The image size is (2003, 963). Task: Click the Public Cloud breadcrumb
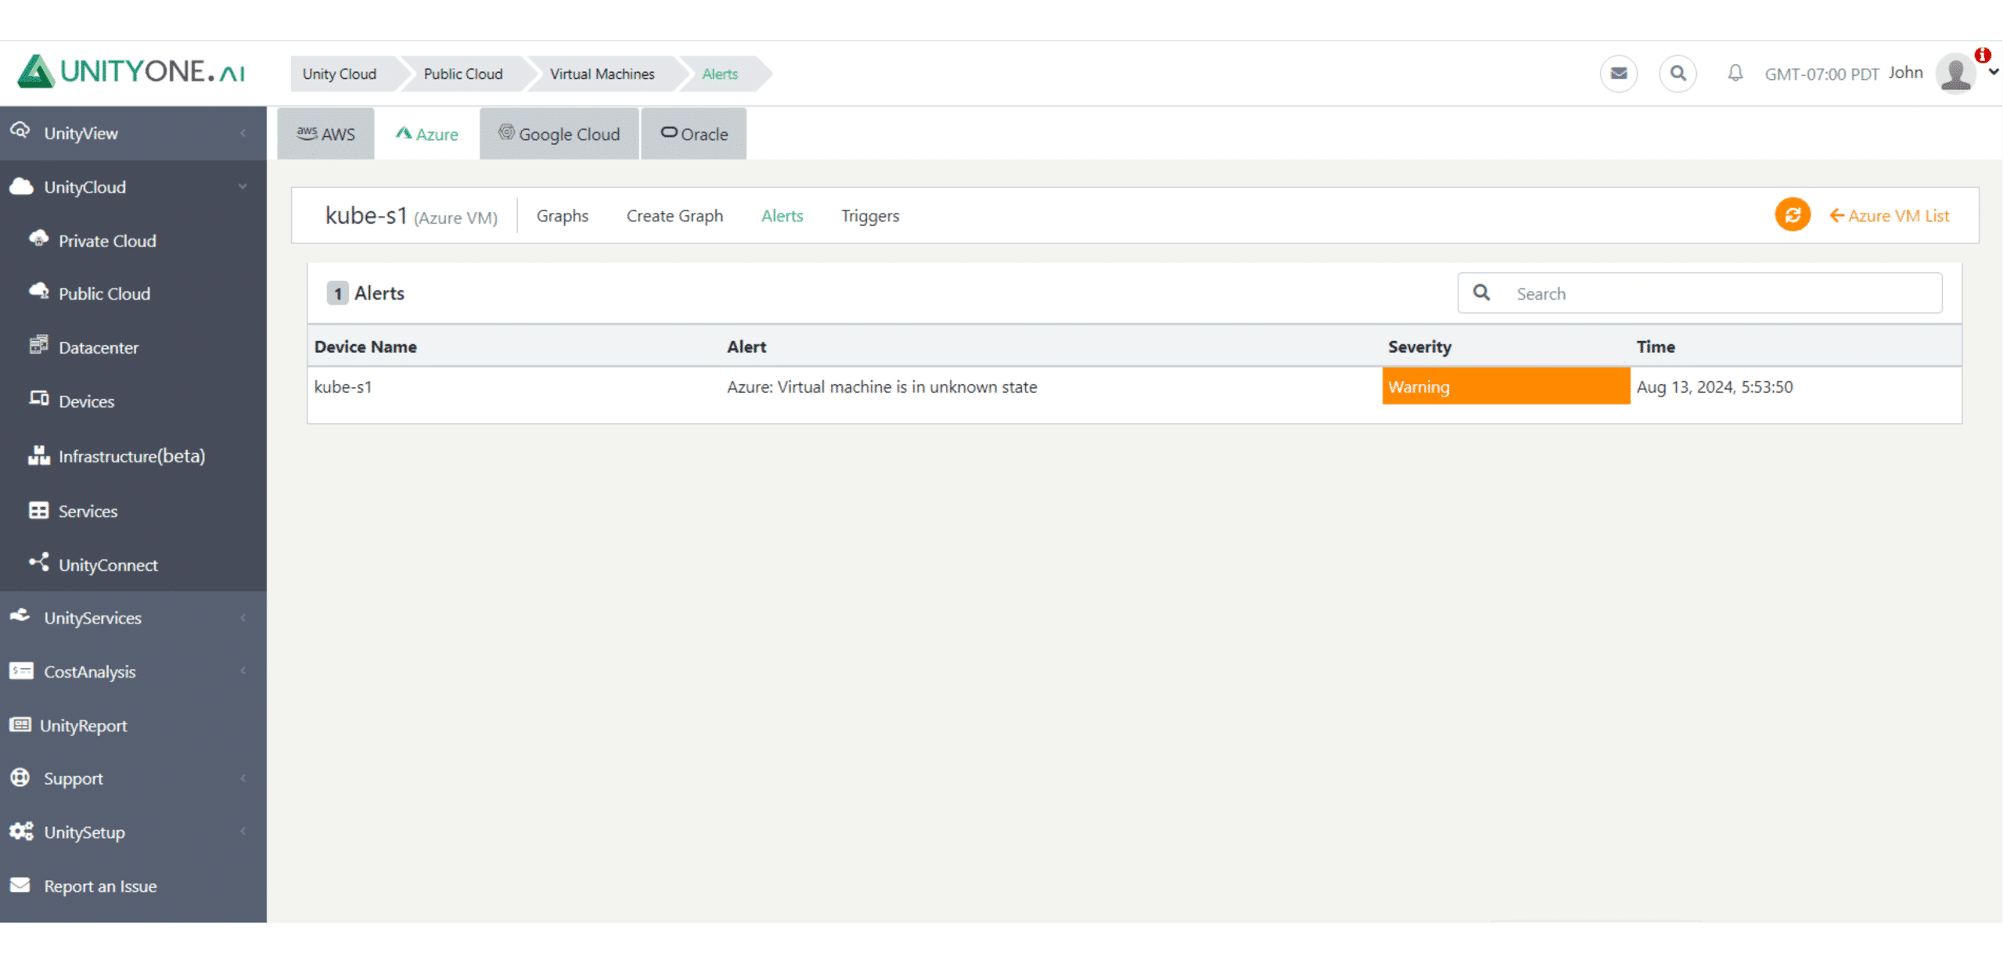463,74
